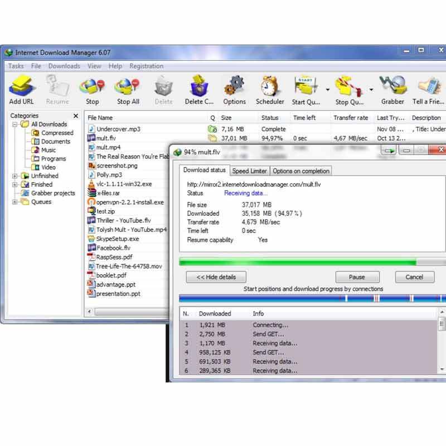The width and height of the screenshot is (446, 446).
Task: Switch to Speed Limiter tab
Action: tap(249, 171)
